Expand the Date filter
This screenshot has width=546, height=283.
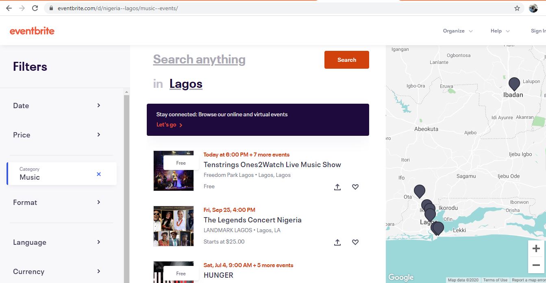point(57,106)
